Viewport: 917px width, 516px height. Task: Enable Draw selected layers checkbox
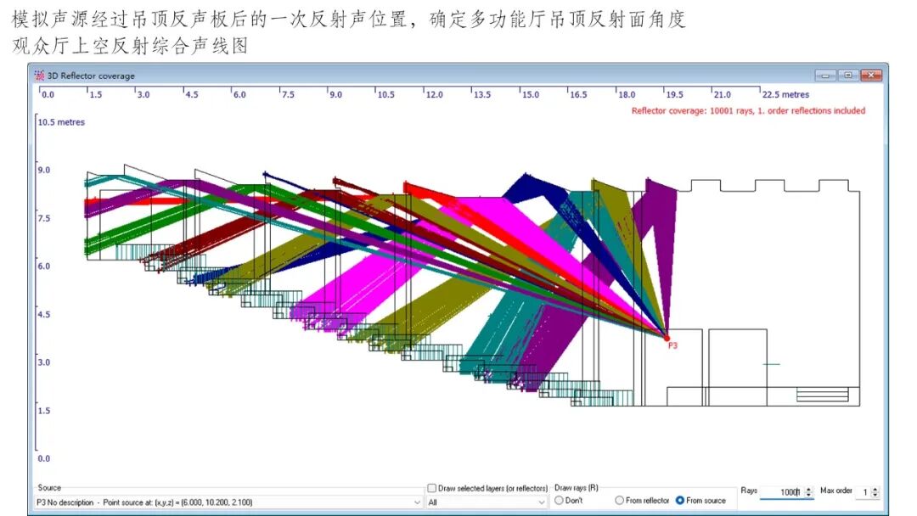click(431, 488)
